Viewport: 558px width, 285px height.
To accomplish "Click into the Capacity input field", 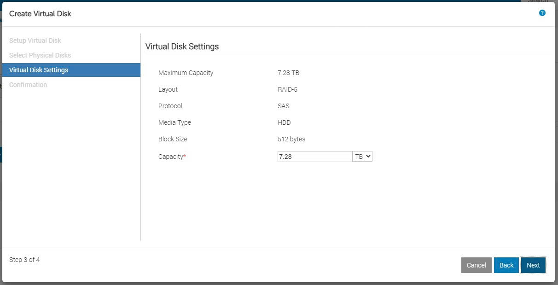I will [314, 157].
